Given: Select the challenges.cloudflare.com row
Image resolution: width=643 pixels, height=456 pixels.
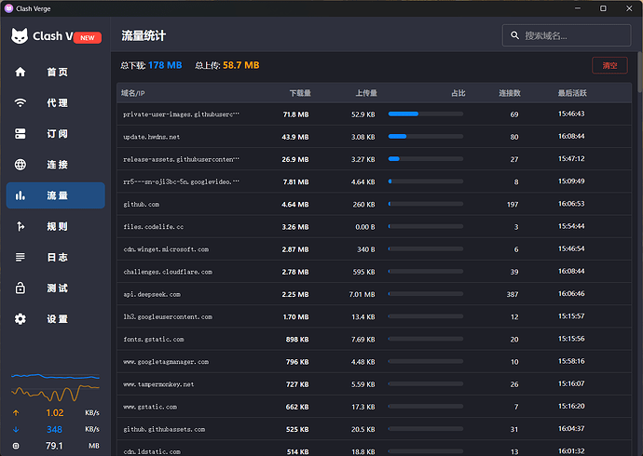Looking at the screenshot, I should coord(374,272).
